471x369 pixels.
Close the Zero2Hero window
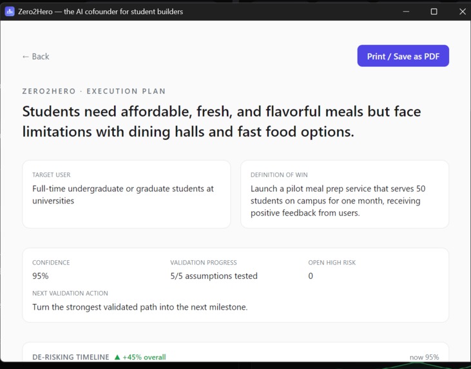coord(462,12)
